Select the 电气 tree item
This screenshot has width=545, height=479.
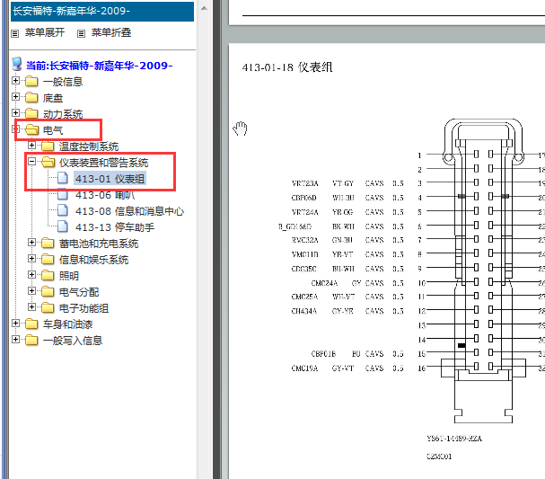[x=53, y=130]
